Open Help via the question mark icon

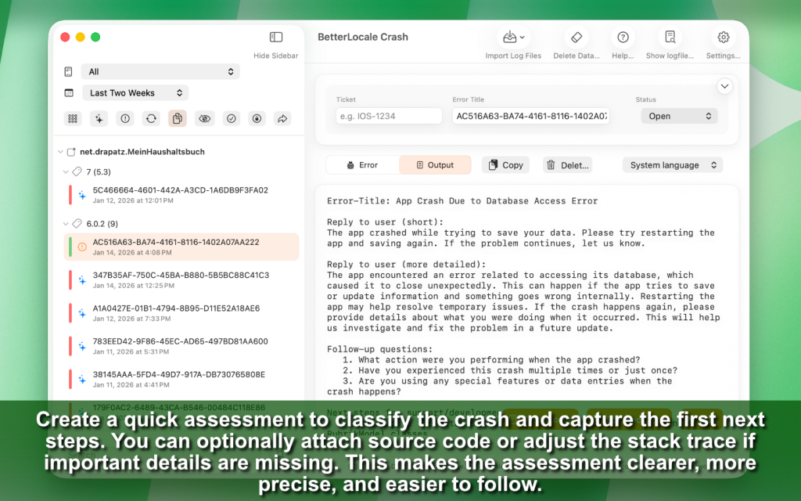click(x=623, y=38)
